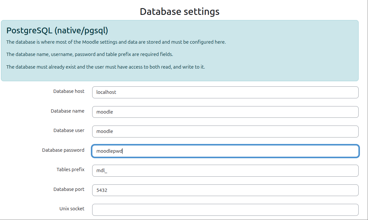Click the Database port input field
The height and width of the screenshot is (220, 368).
225,190
